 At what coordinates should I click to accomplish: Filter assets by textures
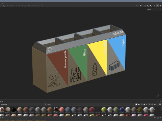tap(152, 104)
